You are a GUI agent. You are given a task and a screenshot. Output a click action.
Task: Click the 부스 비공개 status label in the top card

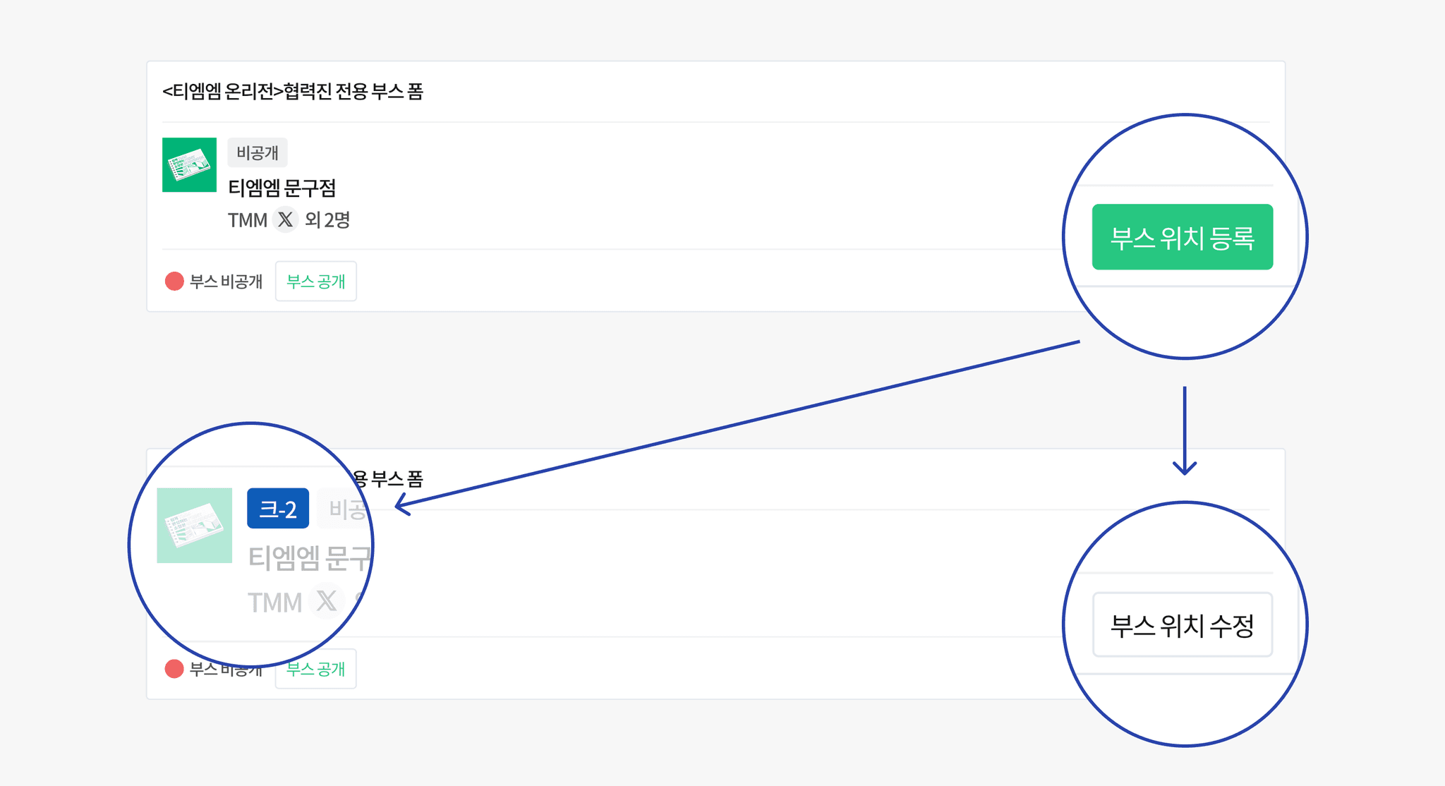[x=226, y=282]
